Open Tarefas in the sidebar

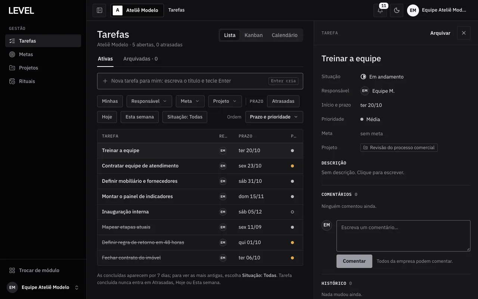click(x=43, y=41)
